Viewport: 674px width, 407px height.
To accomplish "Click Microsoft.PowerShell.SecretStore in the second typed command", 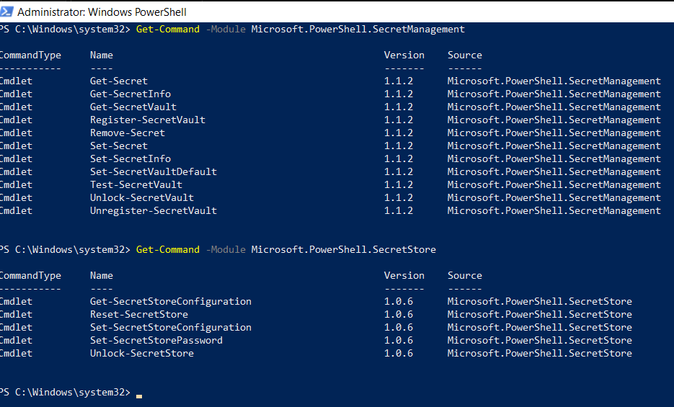I will (x=344, y=250).
